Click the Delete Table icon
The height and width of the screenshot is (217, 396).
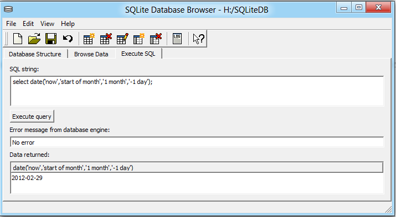(106, 39)
